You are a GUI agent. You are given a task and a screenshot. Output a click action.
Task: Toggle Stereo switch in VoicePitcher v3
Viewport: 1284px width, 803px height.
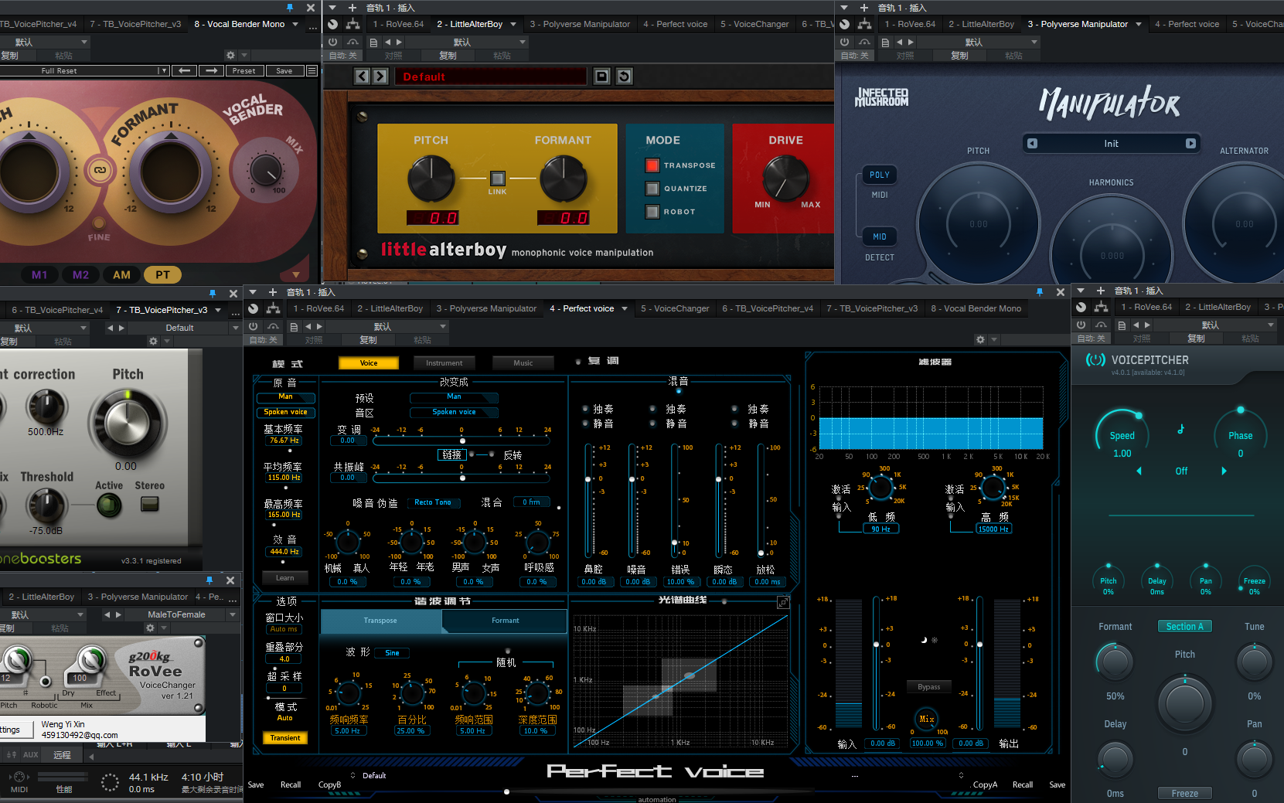click(x=150, y=504)
